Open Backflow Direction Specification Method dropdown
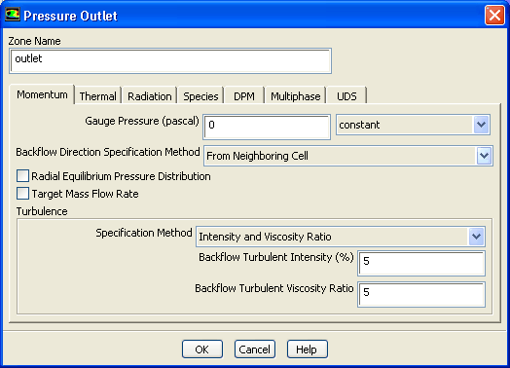Image resolution: width=510 pixels, height=368 pixels. pyautogui.click(x=348, y=156)
